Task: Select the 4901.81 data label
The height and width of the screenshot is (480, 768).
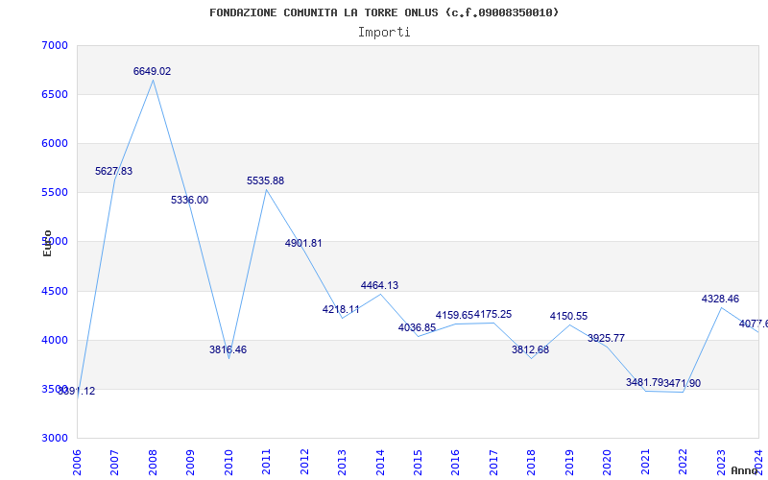Action: (303, 243)
